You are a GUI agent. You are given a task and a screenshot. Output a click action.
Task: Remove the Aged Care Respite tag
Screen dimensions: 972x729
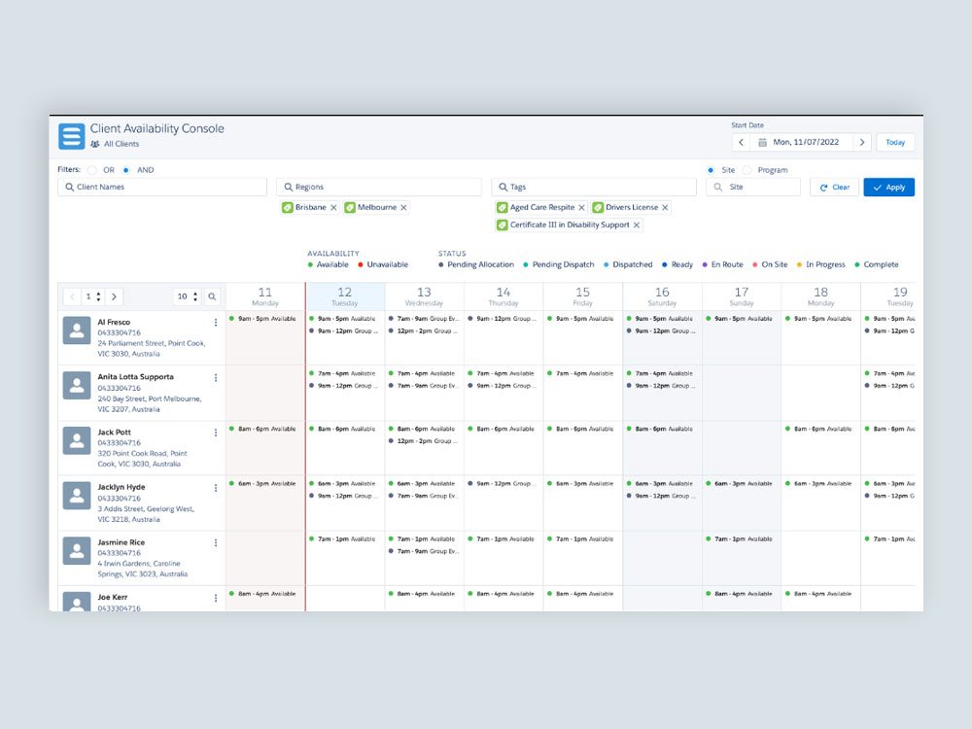[581, 208]
